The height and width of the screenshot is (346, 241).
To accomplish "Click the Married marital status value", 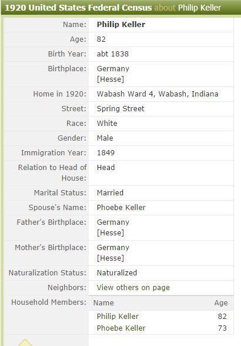I will [x=110, y=193].
